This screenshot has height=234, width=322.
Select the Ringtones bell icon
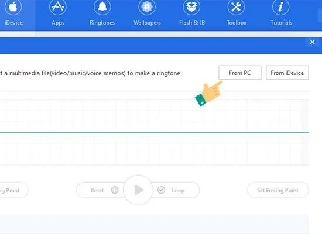(x=102, y=7)
